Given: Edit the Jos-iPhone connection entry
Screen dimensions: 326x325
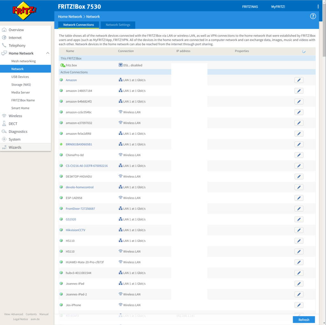Looking at the screenshot, I should (x=299, y=305).
